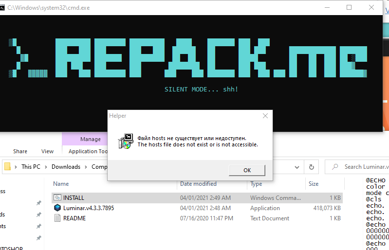The width and height of the screenshot is (389, 250).
Task: Click Downloads in address breadcrumb
Action: pyautogui.click(x=66, y=167)
